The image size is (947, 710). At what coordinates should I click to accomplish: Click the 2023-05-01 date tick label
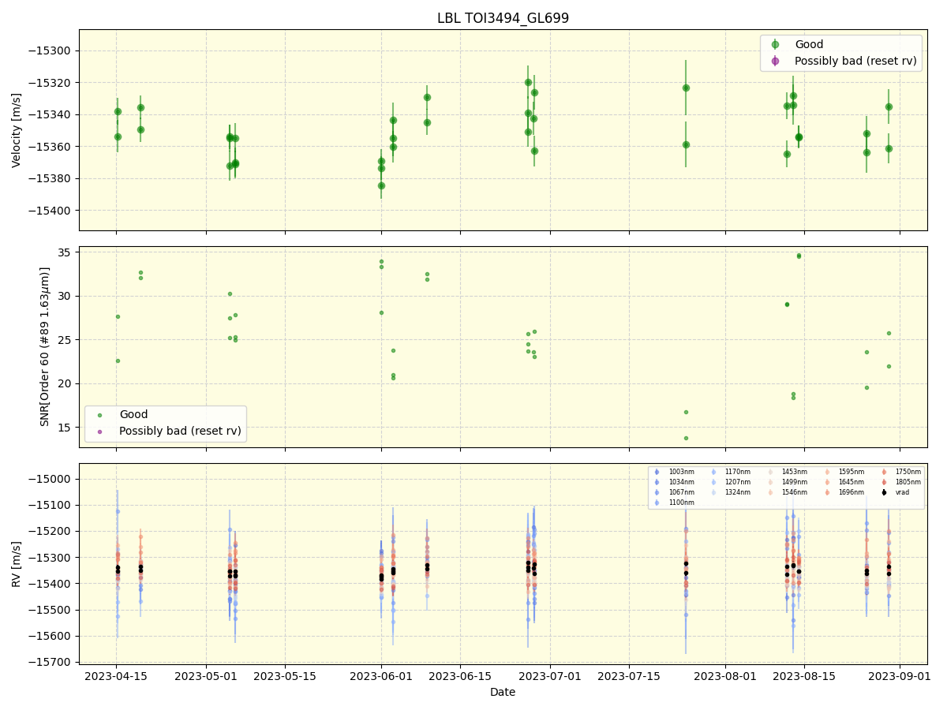pyautogui.click(x=206, y=676)
